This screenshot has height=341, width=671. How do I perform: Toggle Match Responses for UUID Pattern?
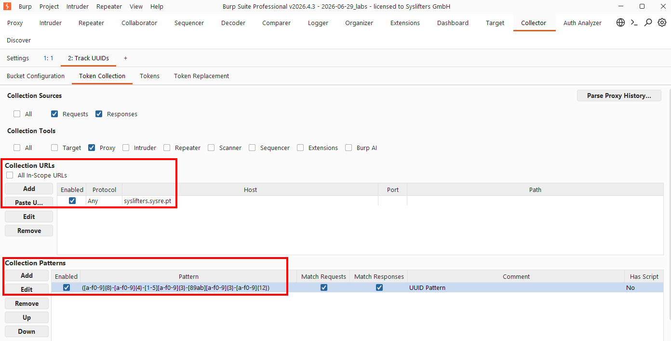pyautogui.click(x=379, y=287)
